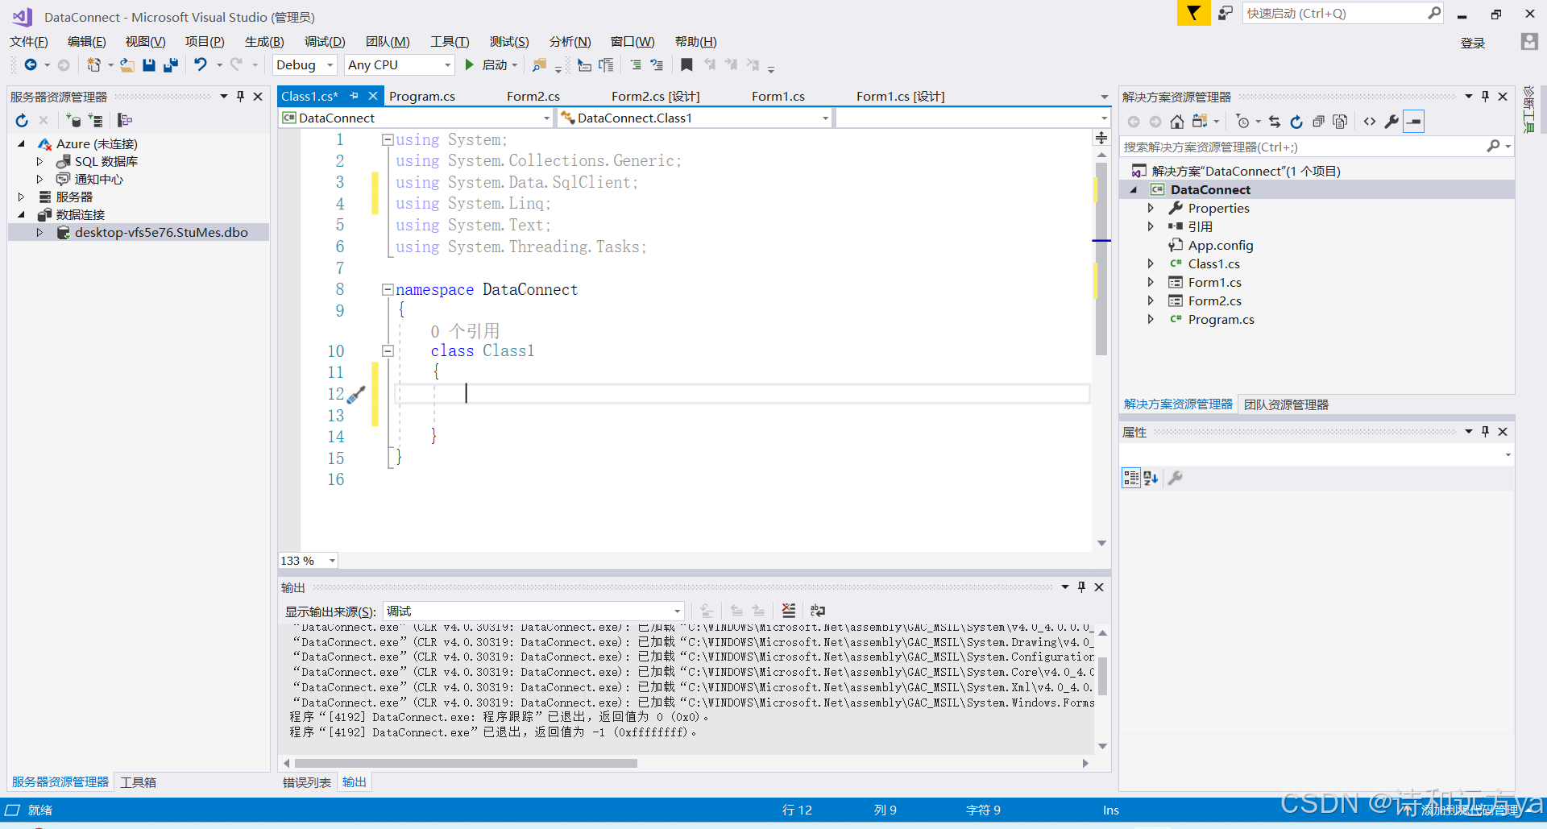Click the screwdriver quick action icon on line 12
Viewport: 1547px width, 829px height.
point(357,394)
